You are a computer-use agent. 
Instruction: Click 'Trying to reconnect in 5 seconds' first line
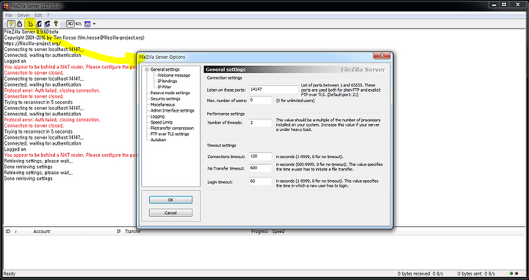click(x=38, y=102)
